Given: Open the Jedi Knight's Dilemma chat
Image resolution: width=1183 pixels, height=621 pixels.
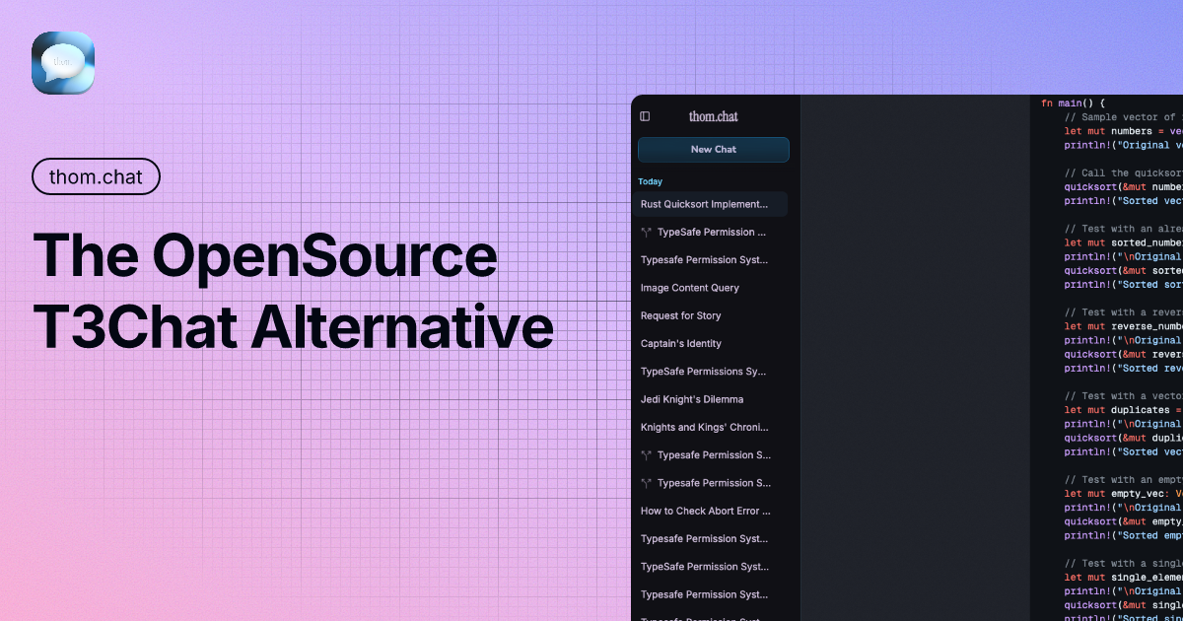Looking at the screenshot, I should coord(692,399).
